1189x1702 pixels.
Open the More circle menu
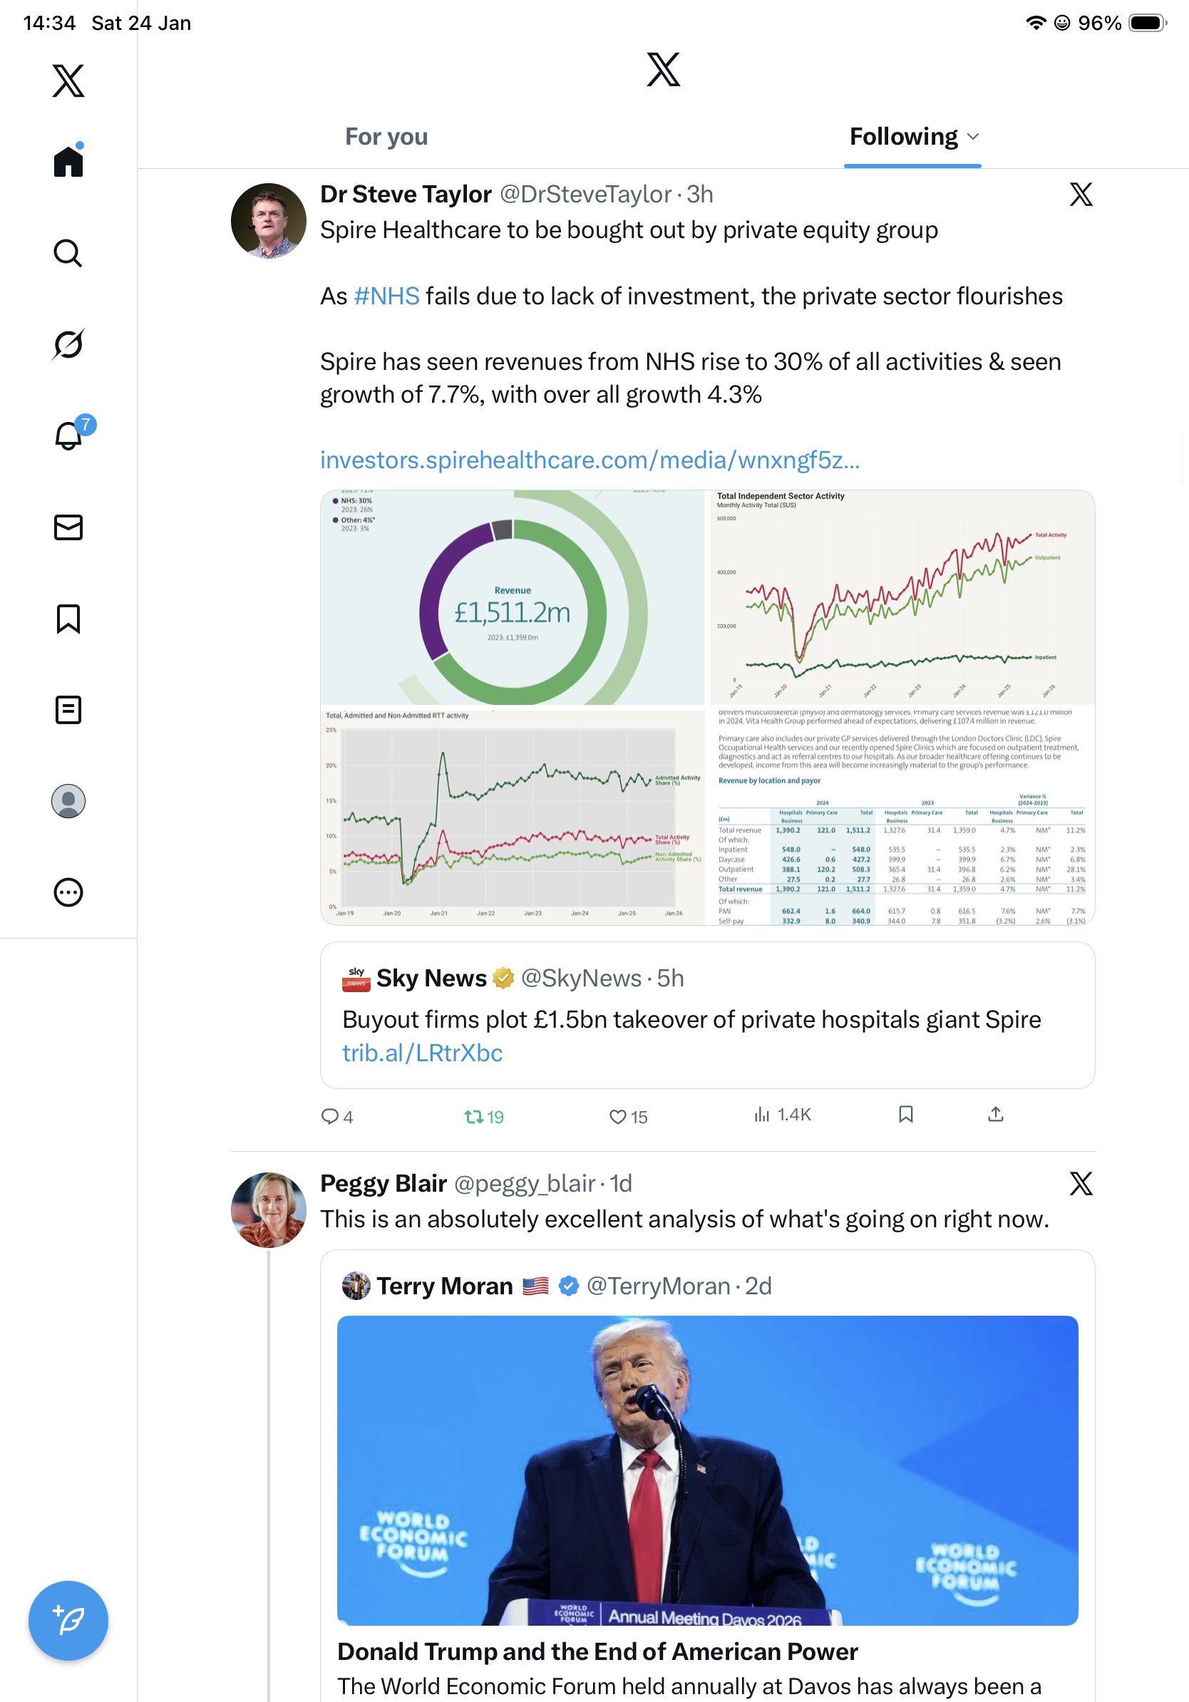(68, 892)
